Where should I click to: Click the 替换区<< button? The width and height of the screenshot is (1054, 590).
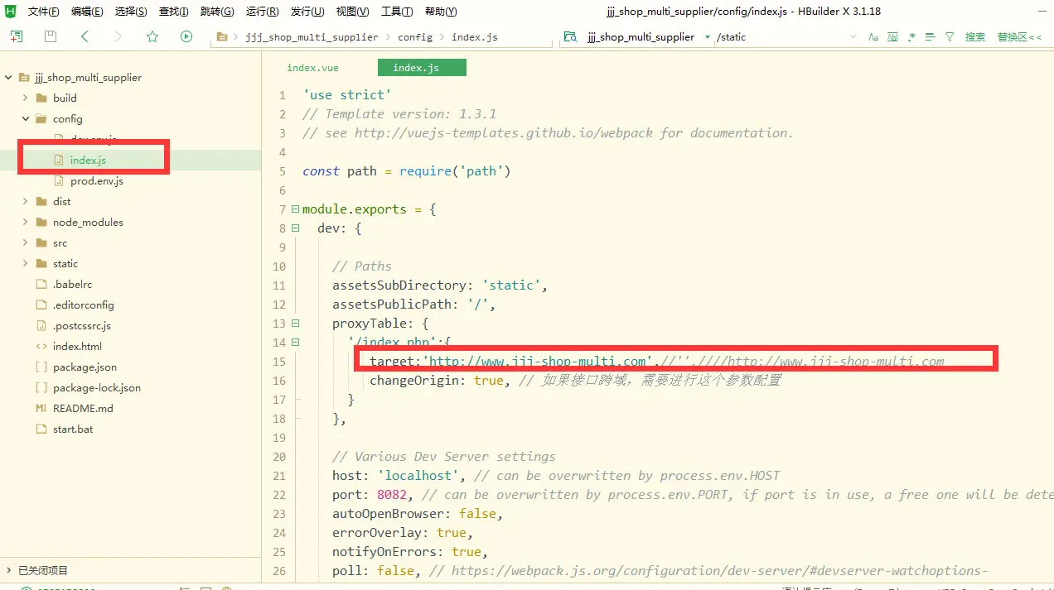(1019, 37)
